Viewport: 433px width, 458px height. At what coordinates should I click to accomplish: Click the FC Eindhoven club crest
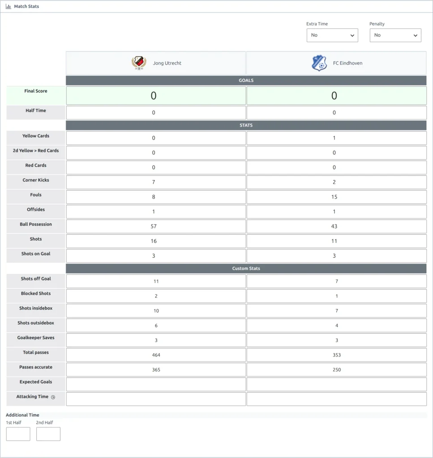coord(319,63)
